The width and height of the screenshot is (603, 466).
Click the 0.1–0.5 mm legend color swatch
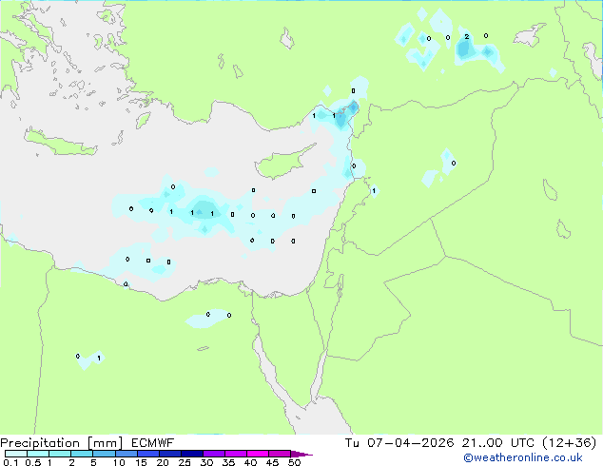(x=16, y=454)
